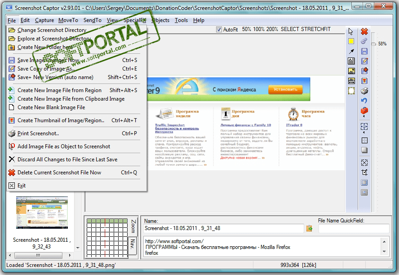Screen dimensions: 399x275
Task: Click the blue floppy save icon in toolbar
Action: pyautogui.click(x=364, y=51)
